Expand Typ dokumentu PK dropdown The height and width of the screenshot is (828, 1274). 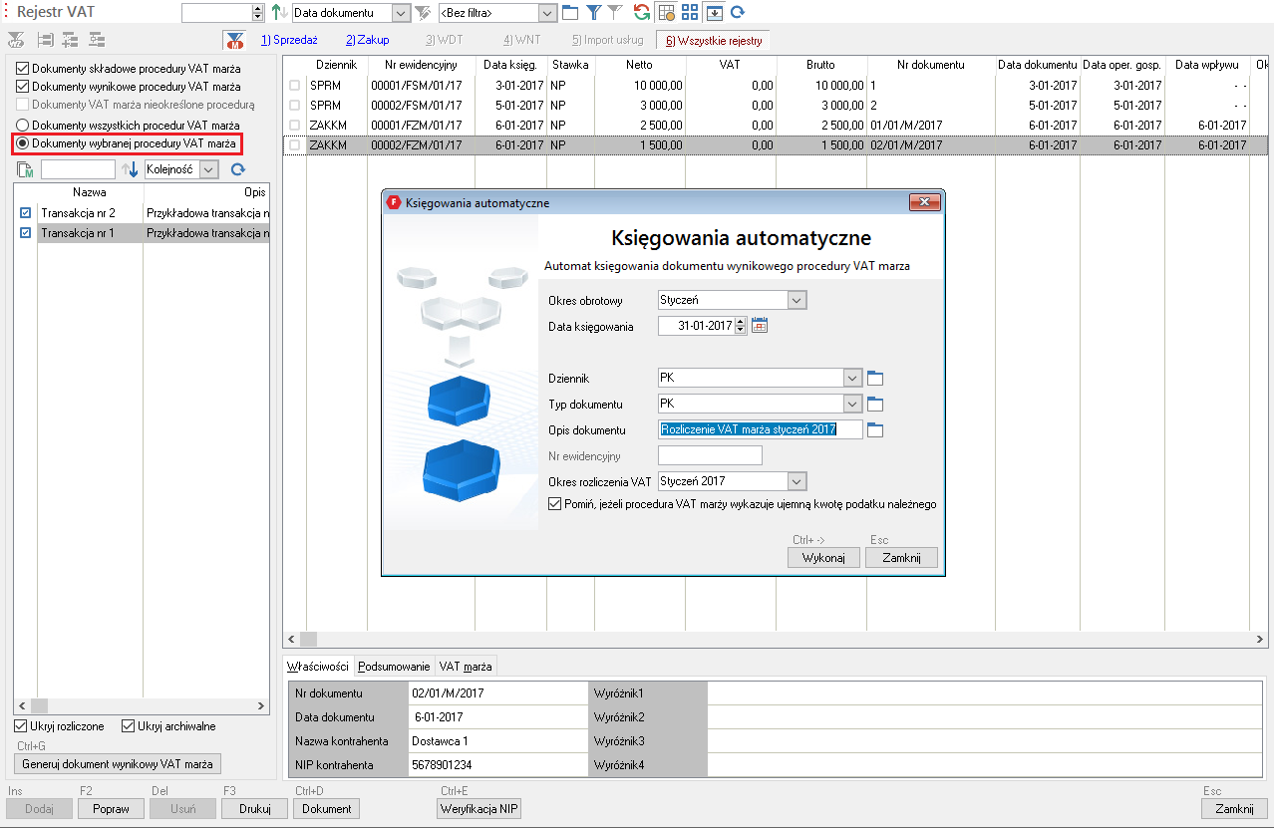tap(851, 405)
